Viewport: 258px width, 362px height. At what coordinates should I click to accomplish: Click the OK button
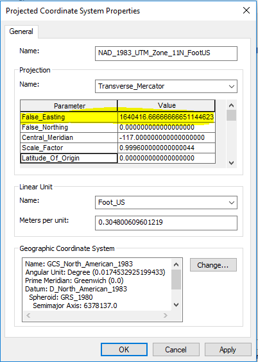click(x=124, y=350)
